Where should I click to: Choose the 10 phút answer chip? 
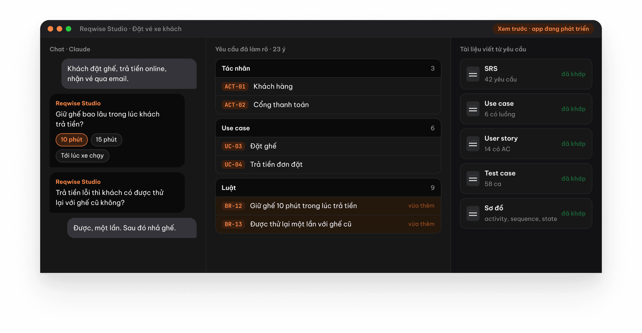71,139
